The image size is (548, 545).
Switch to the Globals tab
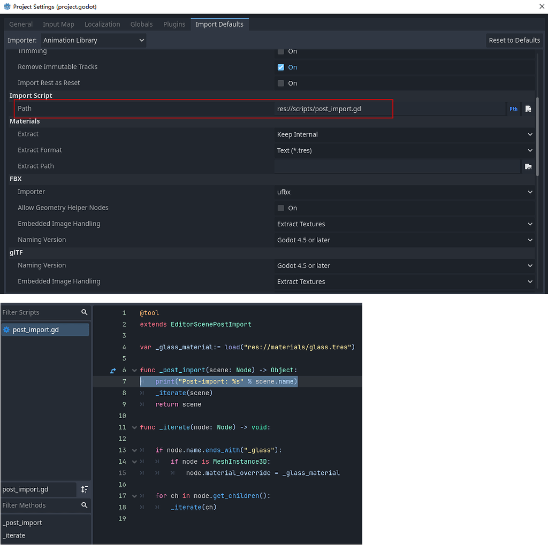141,24
